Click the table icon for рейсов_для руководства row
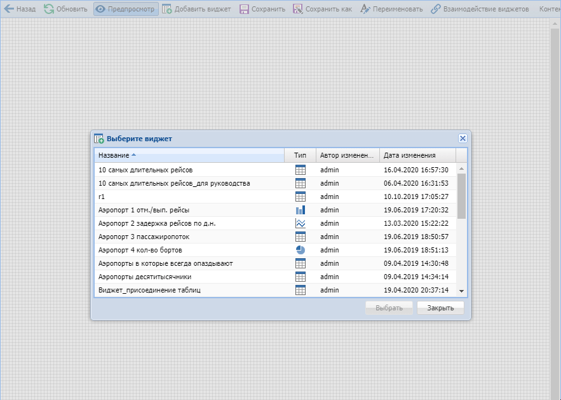The image size is (561, 400). (300, 183)
